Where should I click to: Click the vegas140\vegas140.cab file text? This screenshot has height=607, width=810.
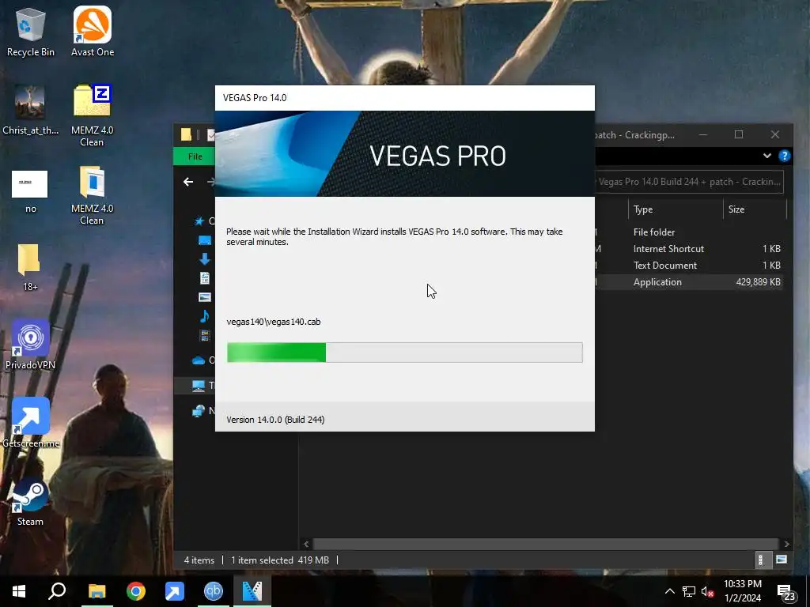click(273, 322)
